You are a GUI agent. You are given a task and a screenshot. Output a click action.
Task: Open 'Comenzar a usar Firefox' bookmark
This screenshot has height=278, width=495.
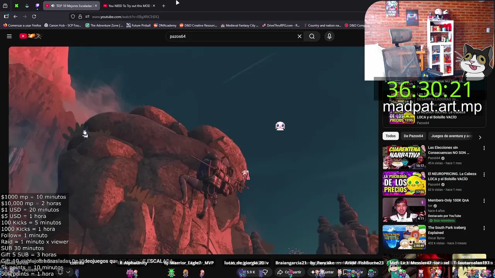click(22, 25)
